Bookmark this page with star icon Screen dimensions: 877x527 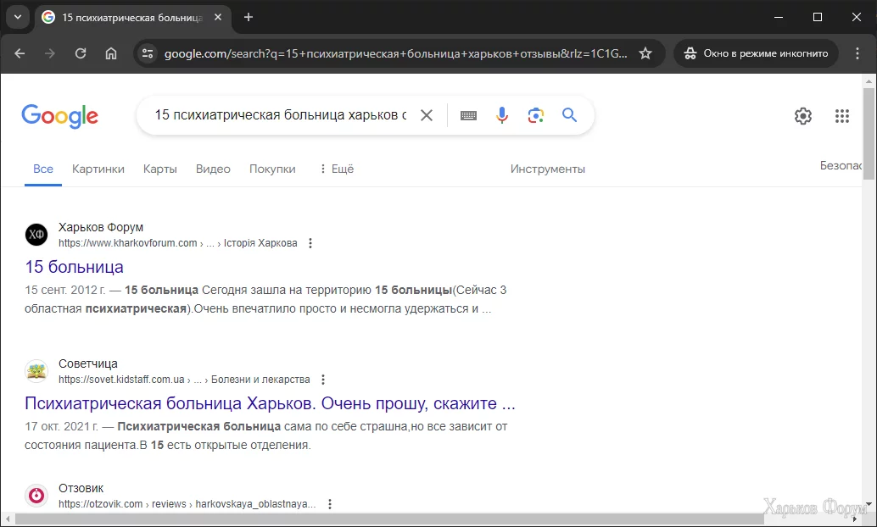click(645, 53)
